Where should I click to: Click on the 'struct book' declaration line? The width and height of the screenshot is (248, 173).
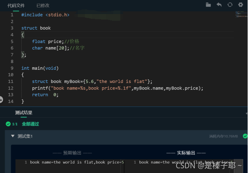(x=36, y=28)
